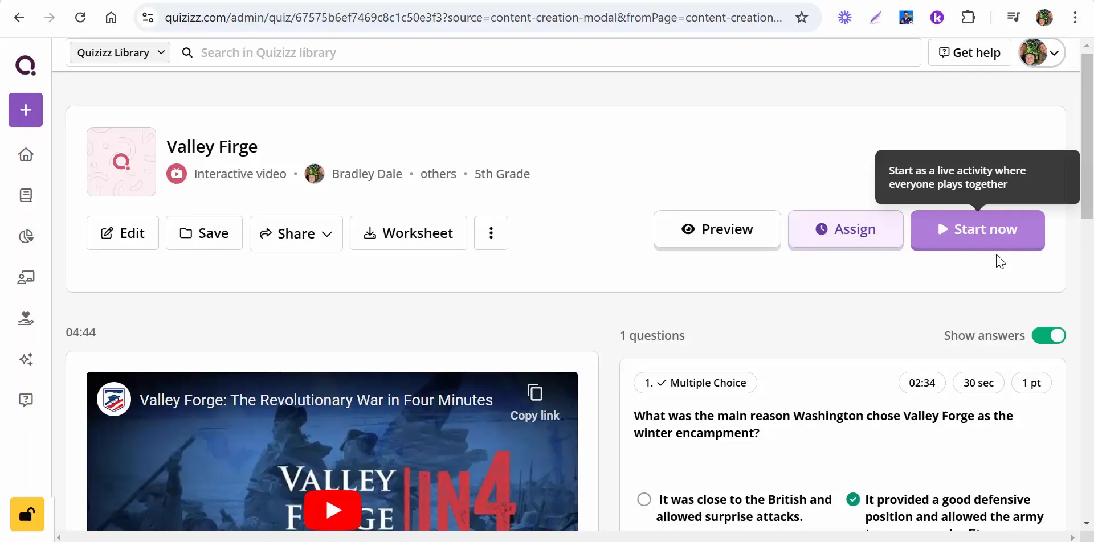Click the 'others' subject label
Screen dimensions: 1094x542
438,174
